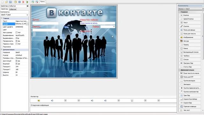Pick the Ссылка link component
The width and height of the screenshot is (204, 115).
pos(190,26)
